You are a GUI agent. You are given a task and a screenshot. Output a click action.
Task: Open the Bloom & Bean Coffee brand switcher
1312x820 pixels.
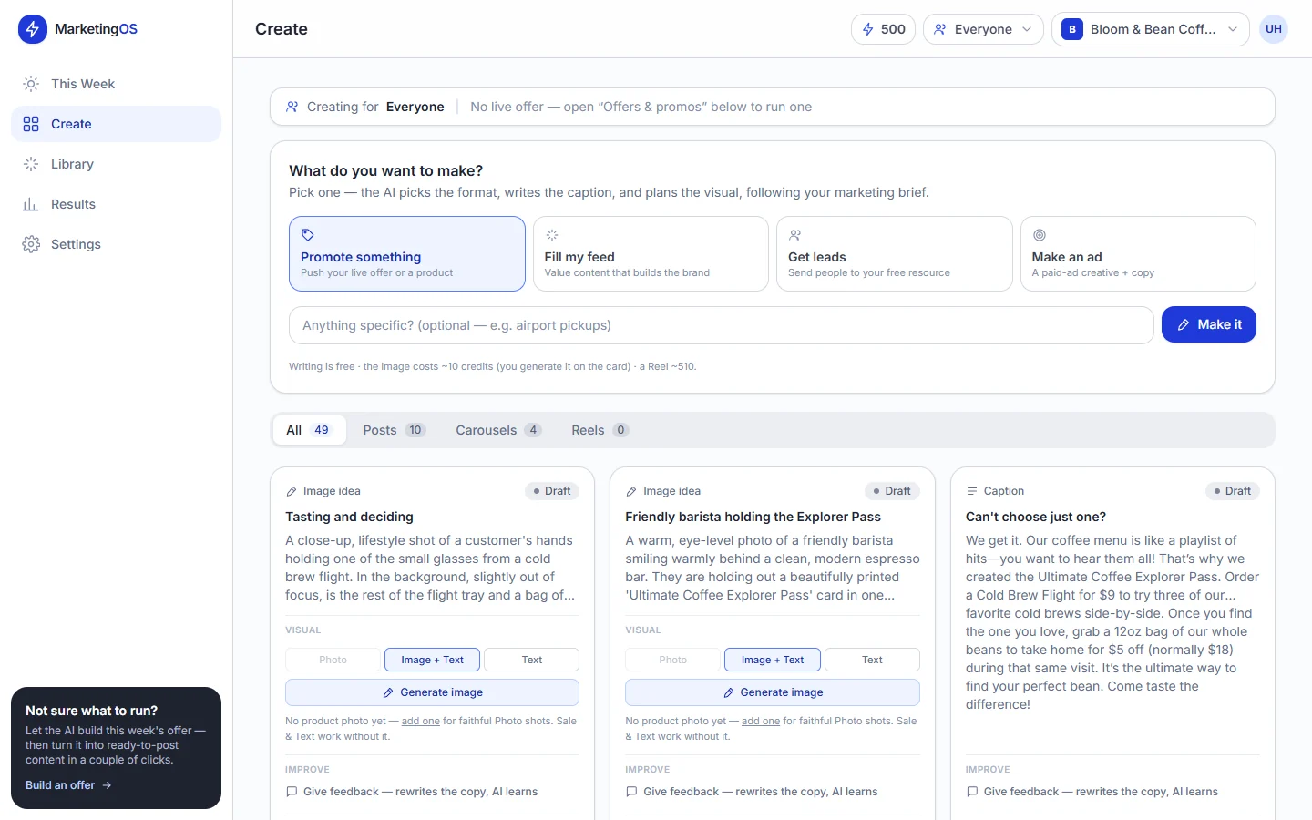coord(1151,29)
